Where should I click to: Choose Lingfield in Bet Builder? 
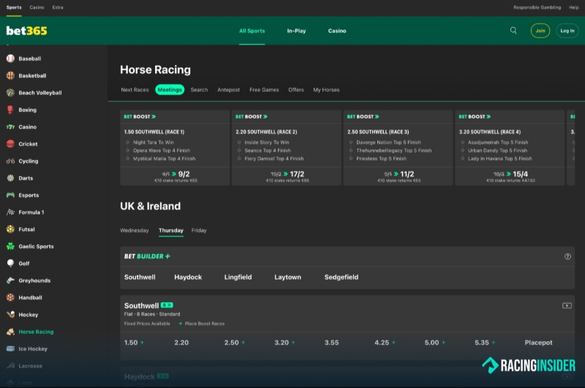[238, 277]
